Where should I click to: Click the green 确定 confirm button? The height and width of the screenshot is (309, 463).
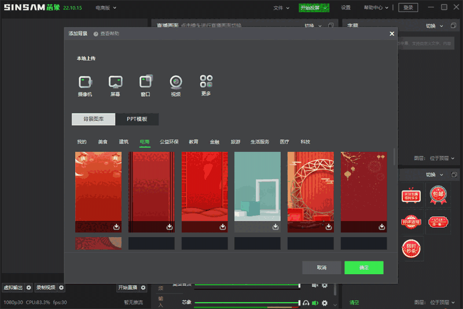363,268
